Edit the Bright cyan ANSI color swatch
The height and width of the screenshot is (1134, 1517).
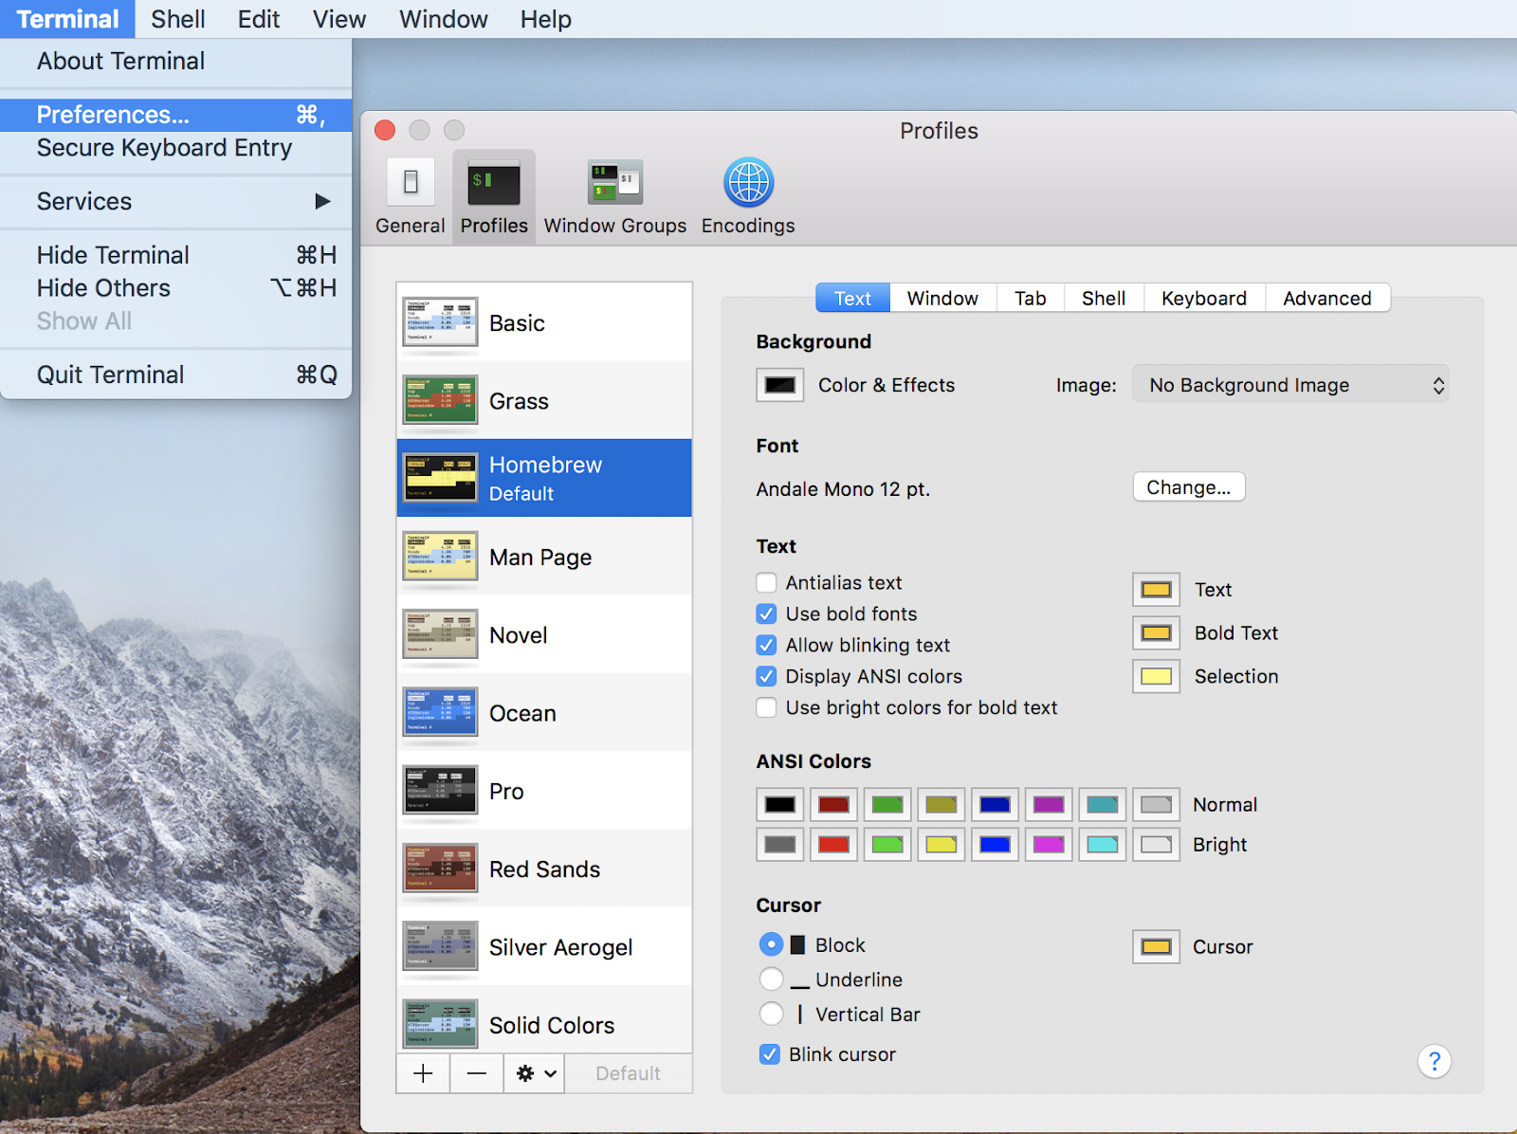(1103, 845)
